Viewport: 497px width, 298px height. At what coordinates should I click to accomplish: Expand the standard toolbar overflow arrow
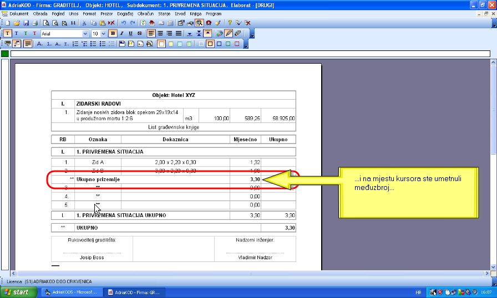(x=494, y=23)
